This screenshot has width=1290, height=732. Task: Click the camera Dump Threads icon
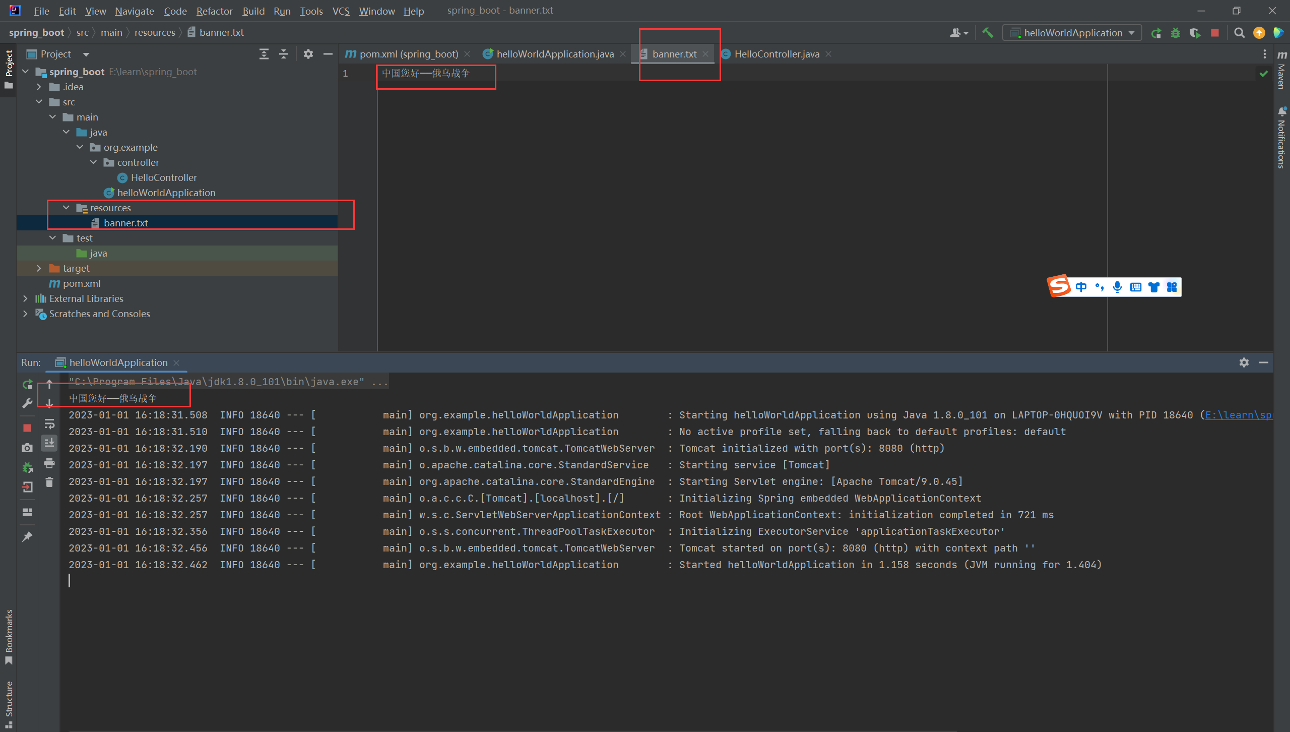click(27, 448)
